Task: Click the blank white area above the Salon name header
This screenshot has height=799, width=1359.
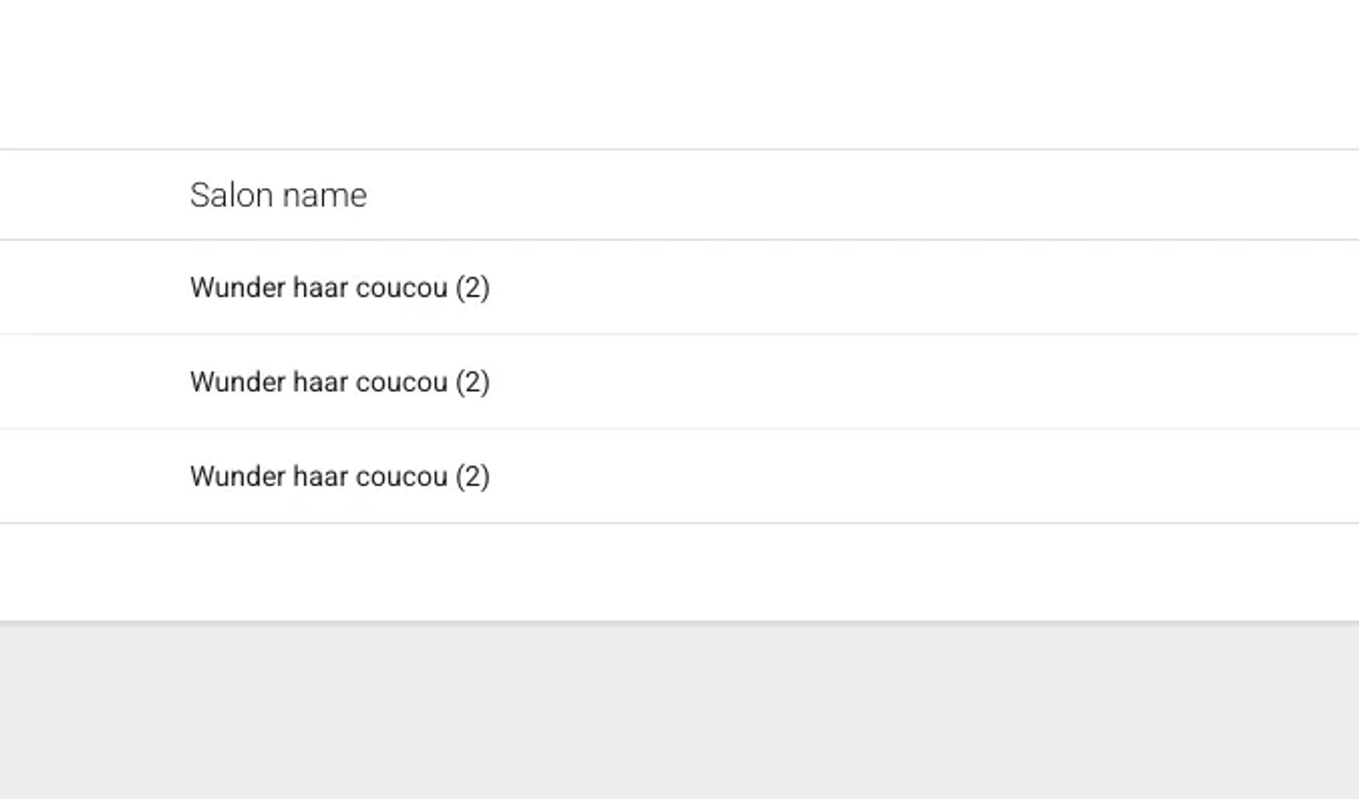Action: tap(679, 74)
